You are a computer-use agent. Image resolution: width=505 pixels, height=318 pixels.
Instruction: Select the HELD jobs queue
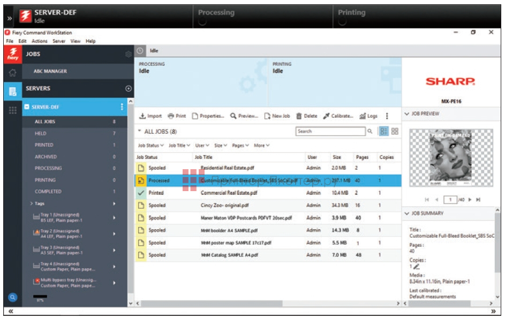tap(41, 133)
